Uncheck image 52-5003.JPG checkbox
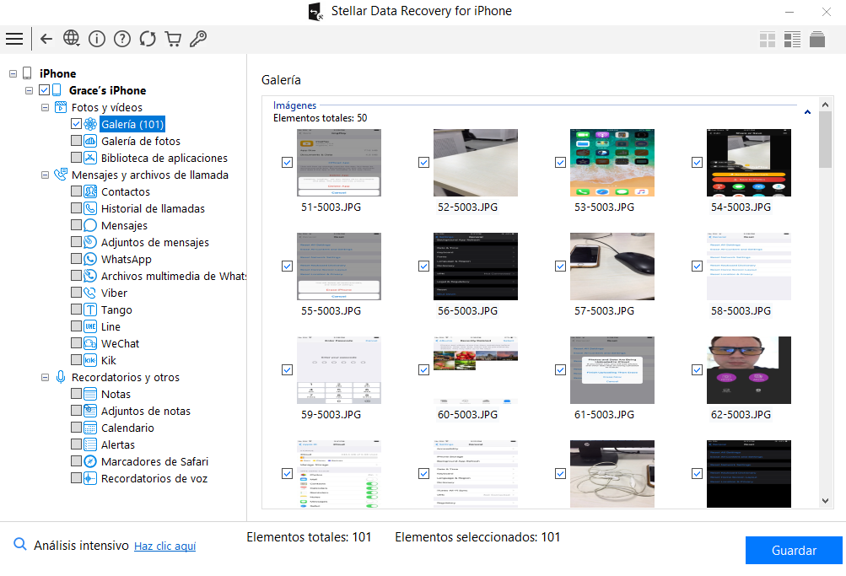Screen dimensions: 846x576 tap(424, 163)
